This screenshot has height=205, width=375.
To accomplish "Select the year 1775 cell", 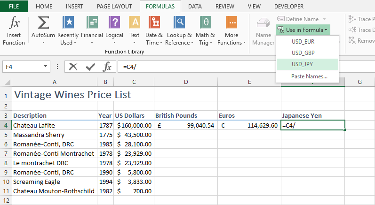I will [x=105, y=135].
